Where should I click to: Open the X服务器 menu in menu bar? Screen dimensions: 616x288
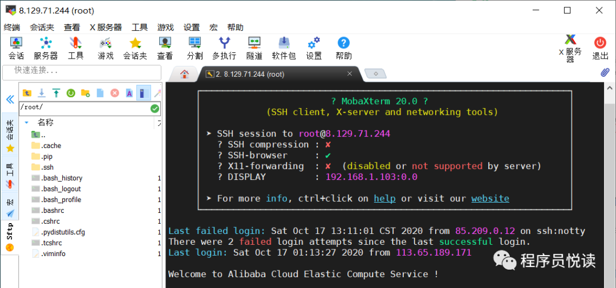coord(106,27)
